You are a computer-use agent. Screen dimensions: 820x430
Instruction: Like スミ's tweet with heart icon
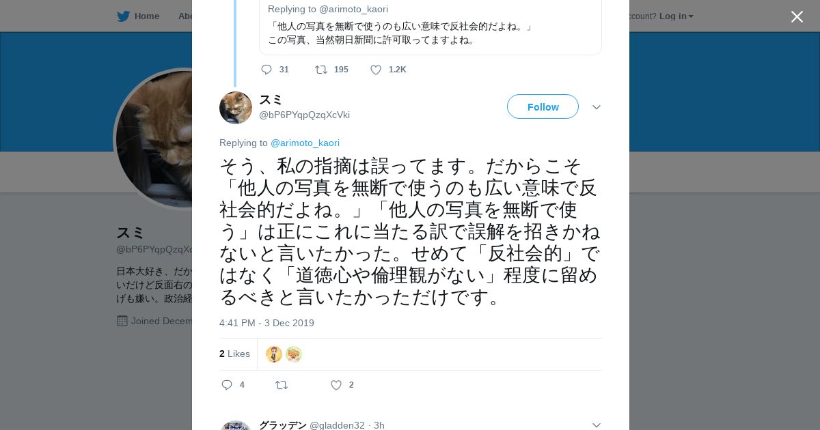click(336, 385)
